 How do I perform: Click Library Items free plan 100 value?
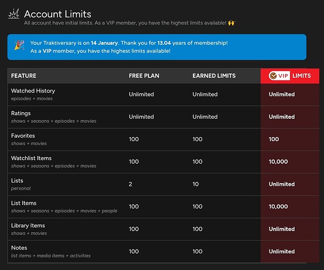[134, 229]
